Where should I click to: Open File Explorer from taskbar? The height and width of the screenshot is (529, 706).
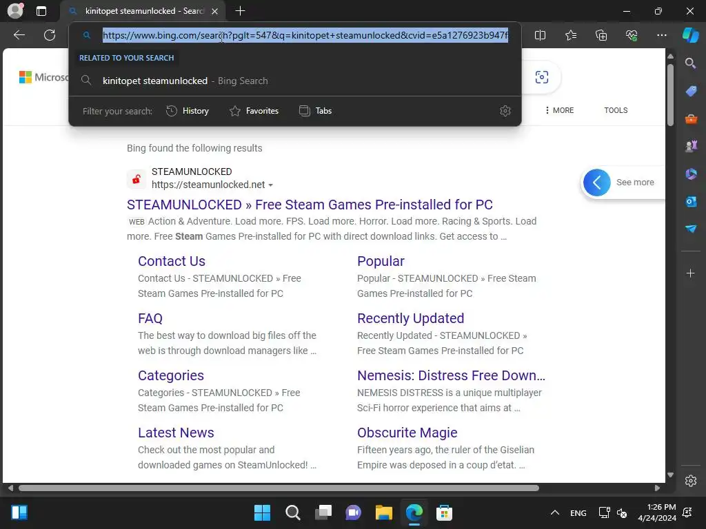click(x=383, y=512)
